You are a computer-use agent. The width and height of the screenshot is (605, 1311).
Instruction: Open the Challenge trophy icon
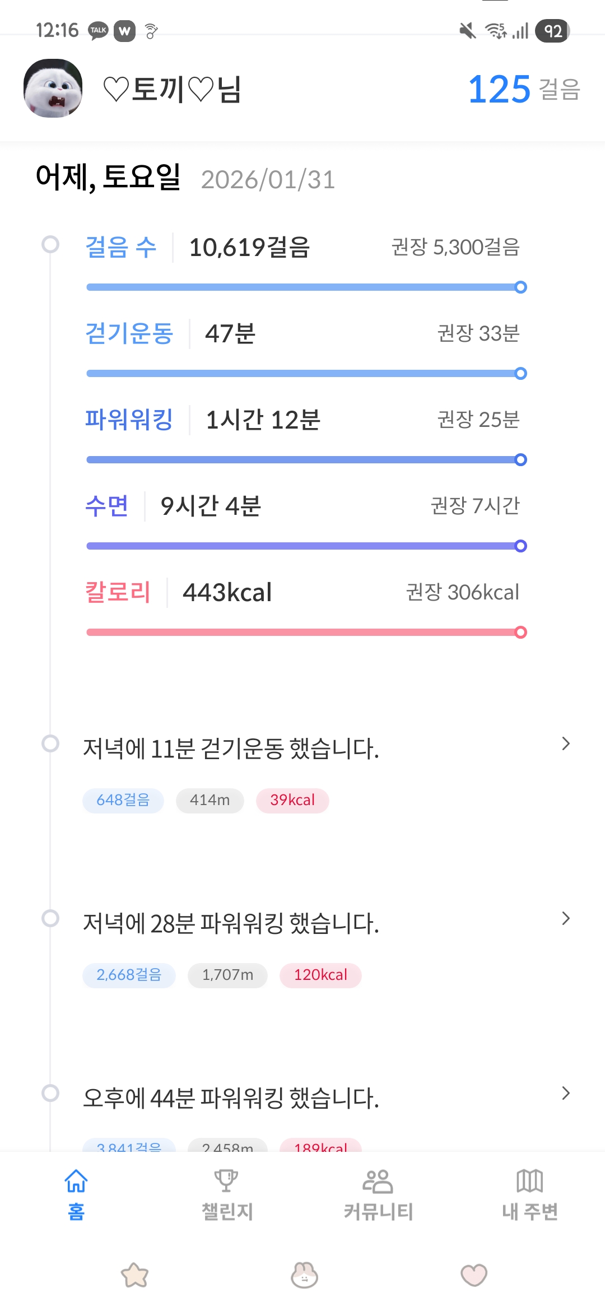coord(226,1181)
